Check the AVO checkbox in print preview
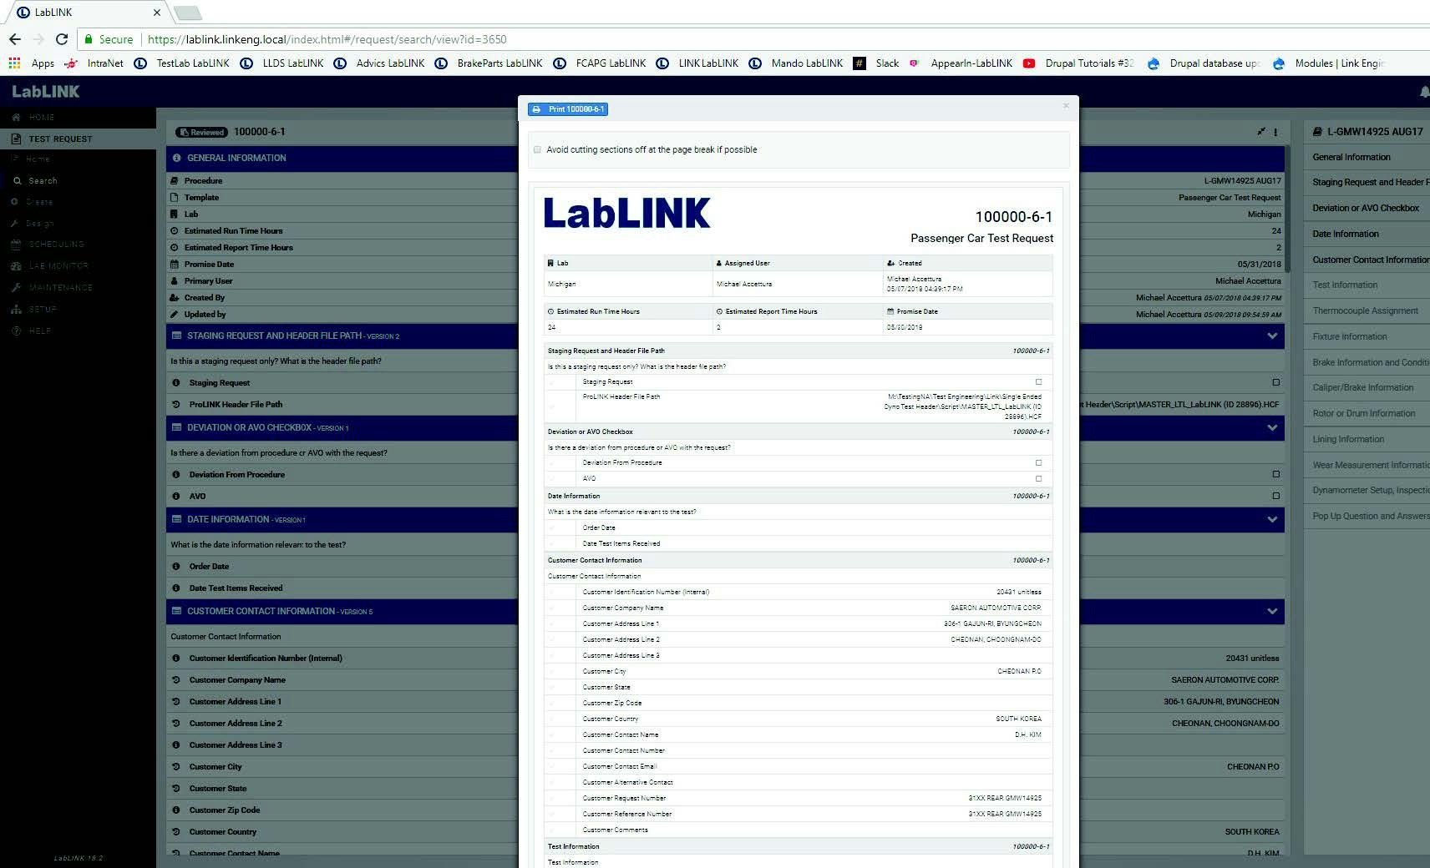This screenshot has height=868, width=1430. click(x=1038, y=479)
